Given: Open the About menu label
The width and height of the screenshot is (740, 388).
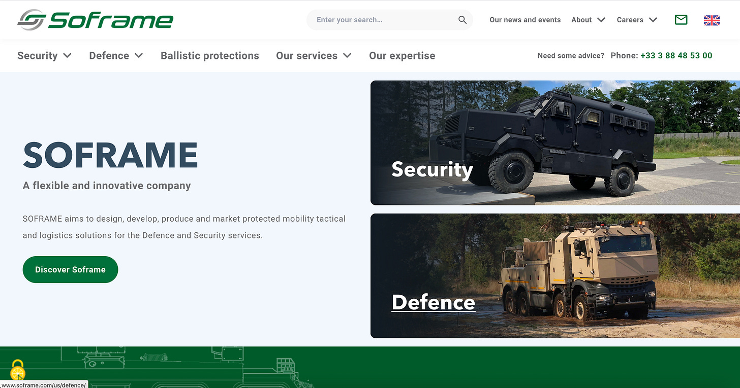Looking at the screenshot, I should coord(581,20).
